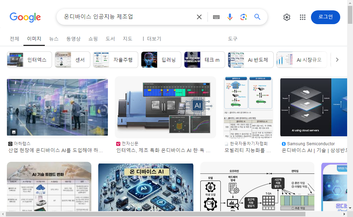The height and width of the screenshot is (217, 353).
Task: Open the AI chip machine image result
Action: 165,107
